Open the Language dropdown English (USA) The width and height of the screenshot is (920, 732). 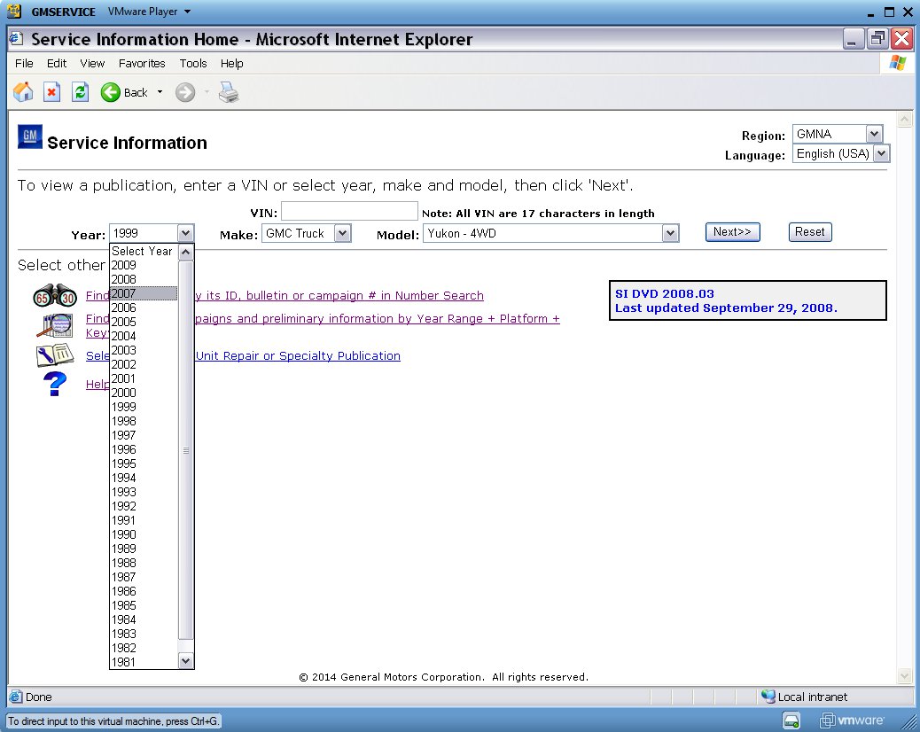tap(841, 153)
